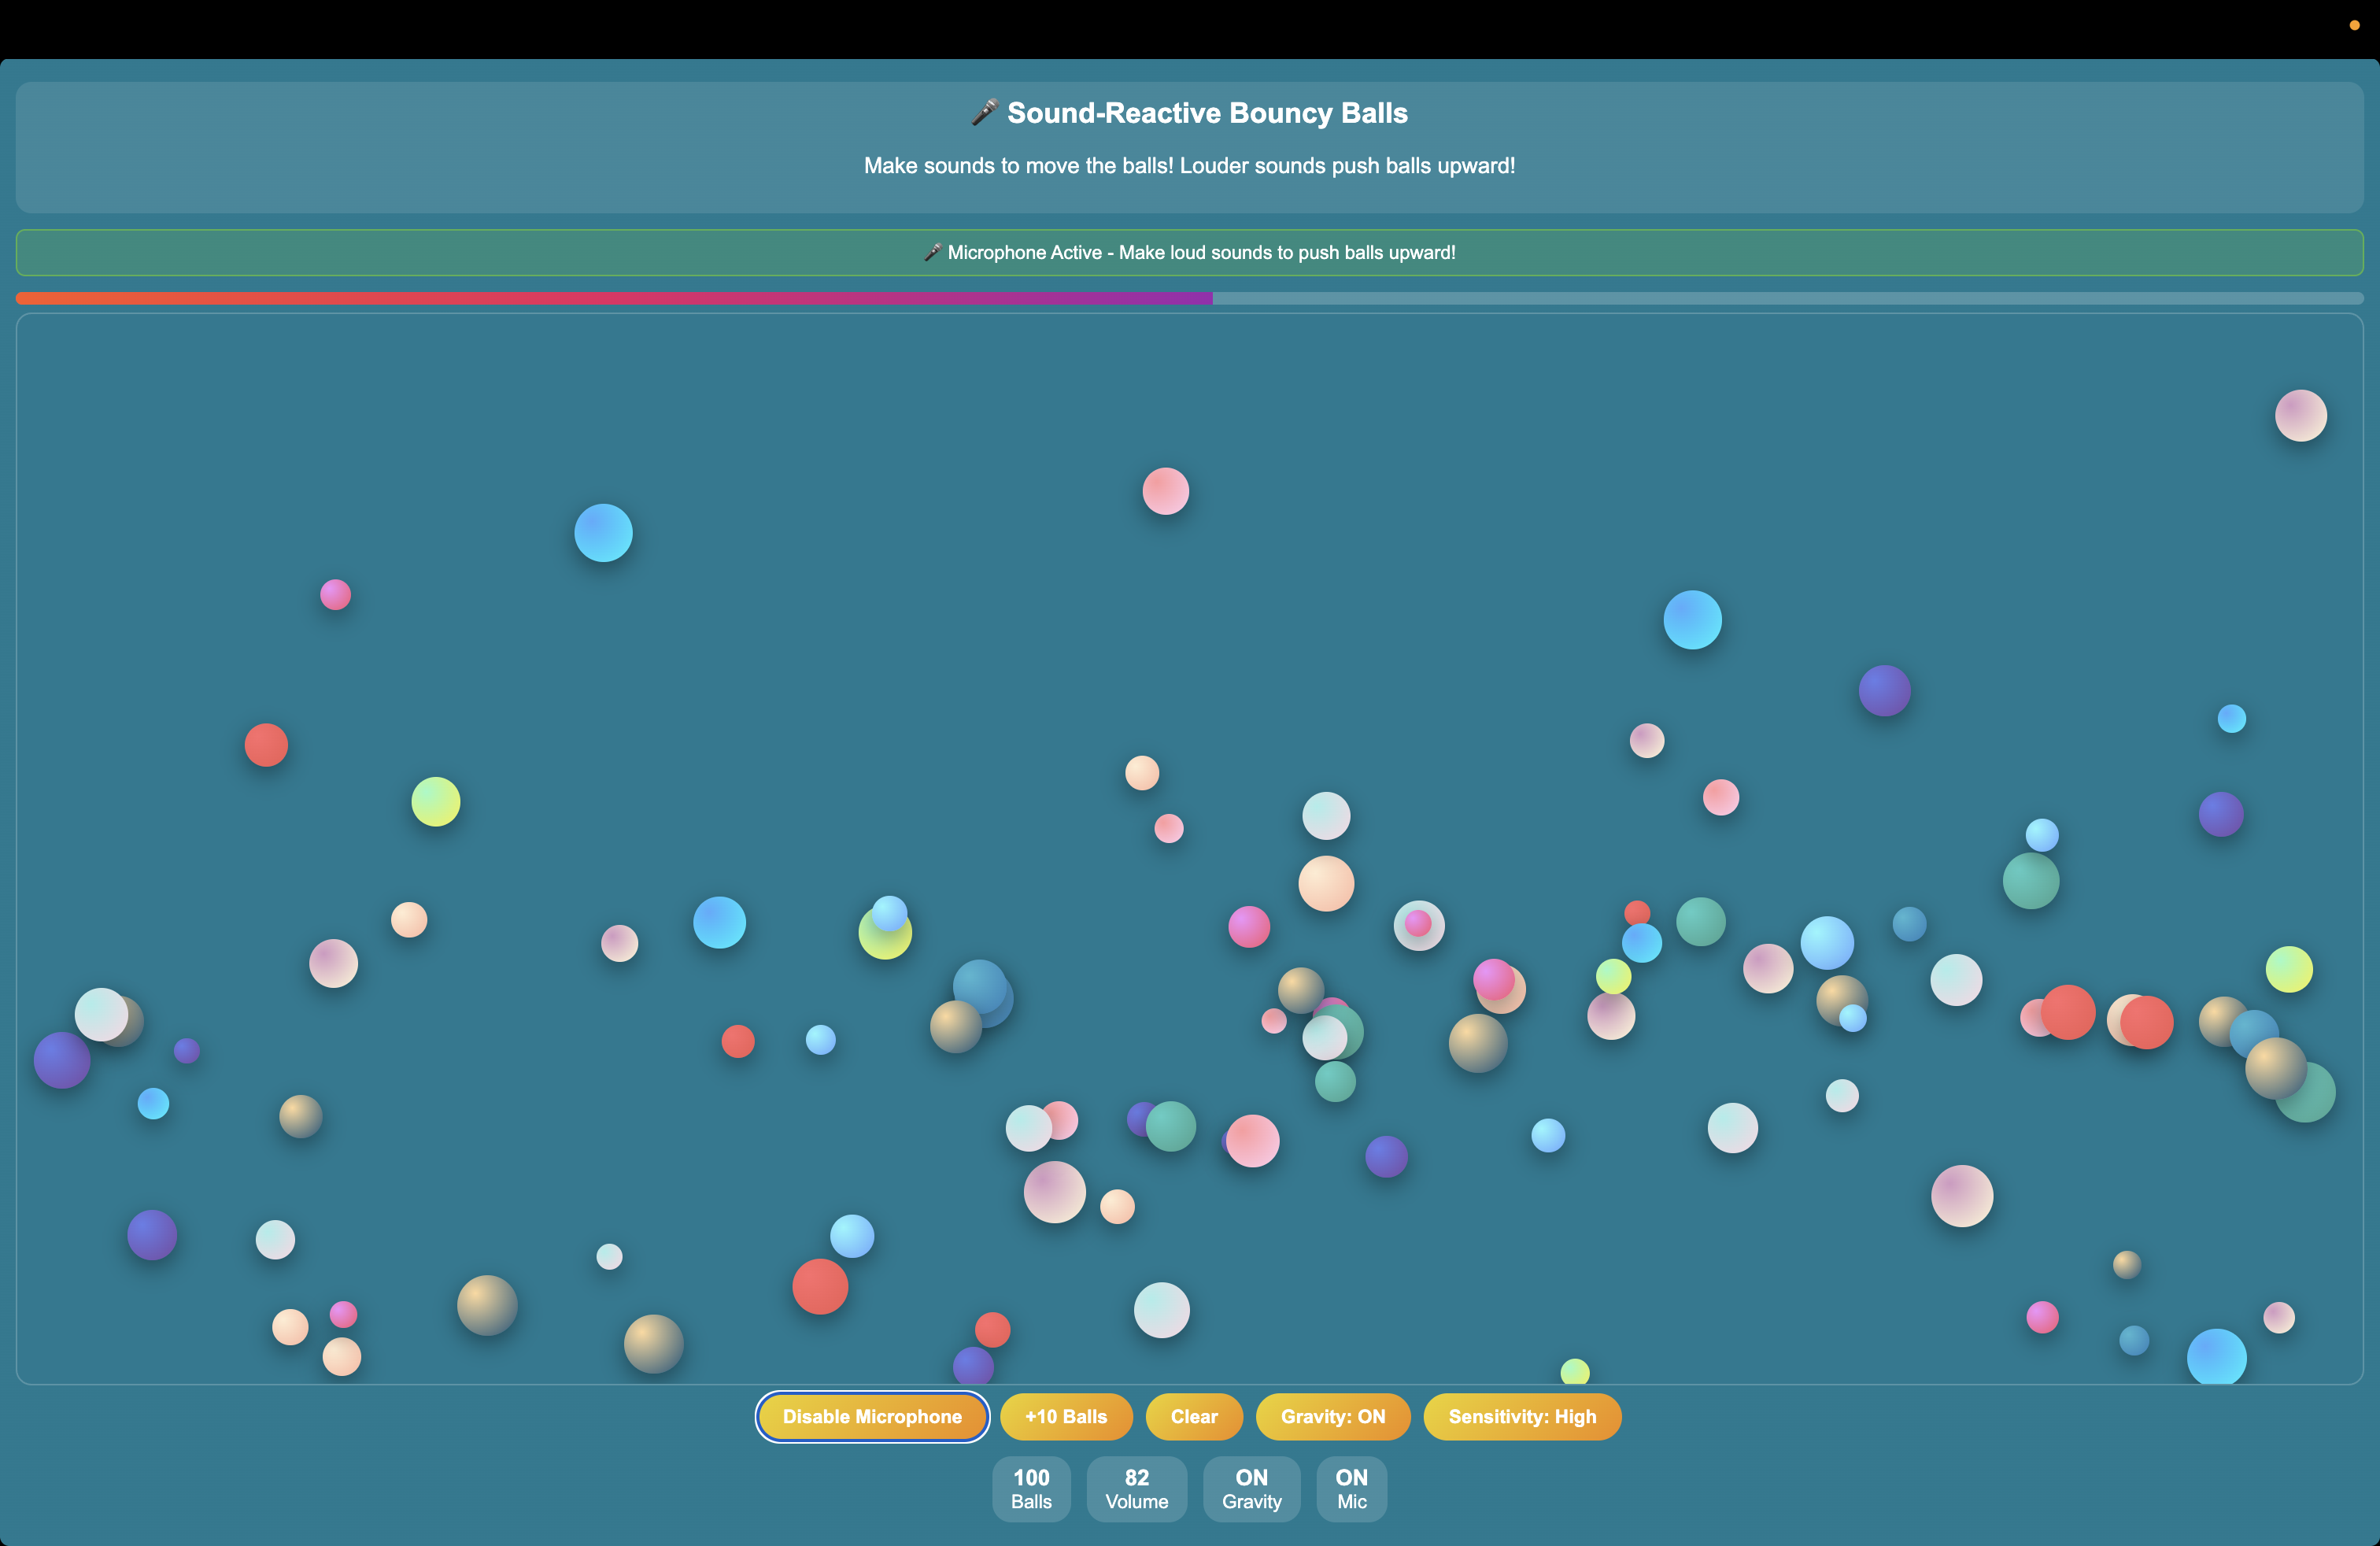
Task: Click the orange recording indicator dot
Action: pos(2354,25)
